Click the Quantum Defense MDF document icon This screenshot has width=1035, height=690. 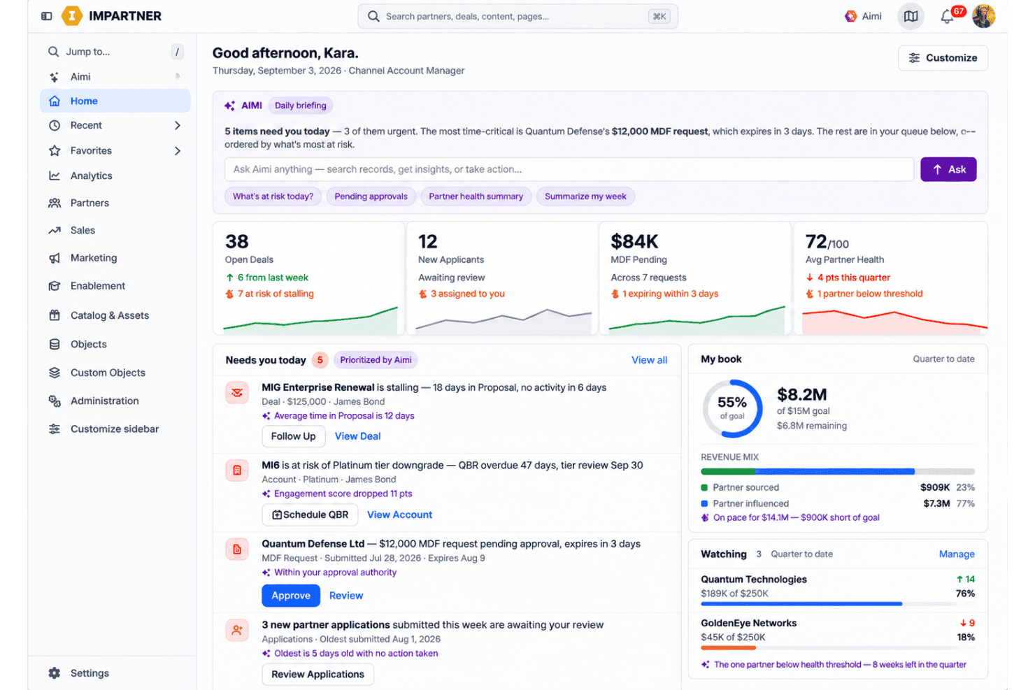pos(237,549)
